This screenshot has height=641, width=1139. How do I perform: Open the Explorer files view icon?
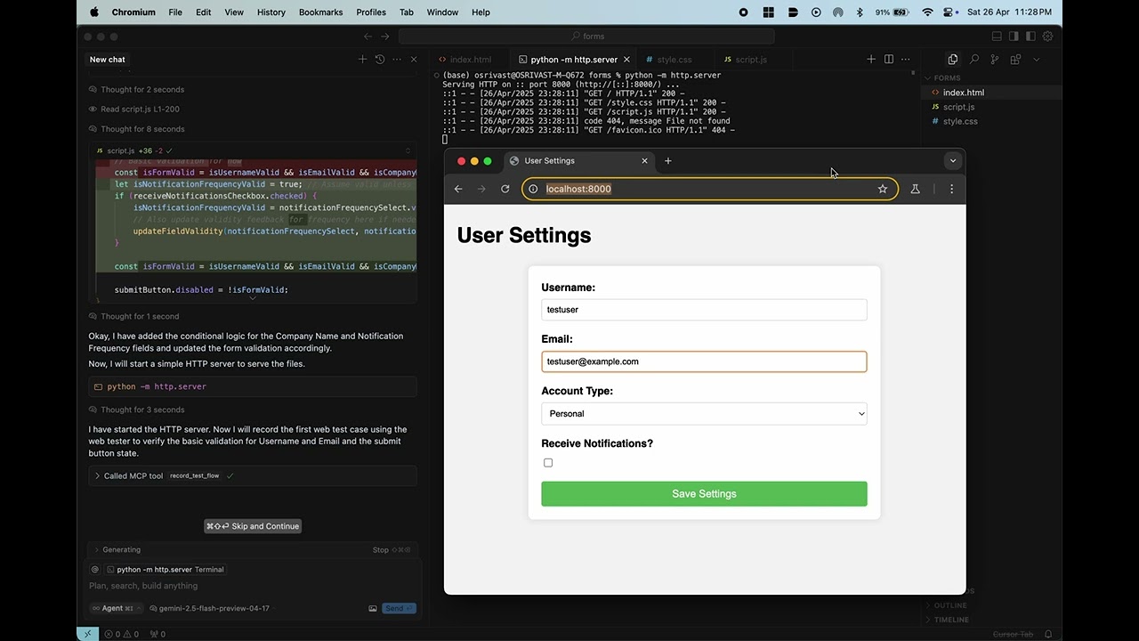953,60
